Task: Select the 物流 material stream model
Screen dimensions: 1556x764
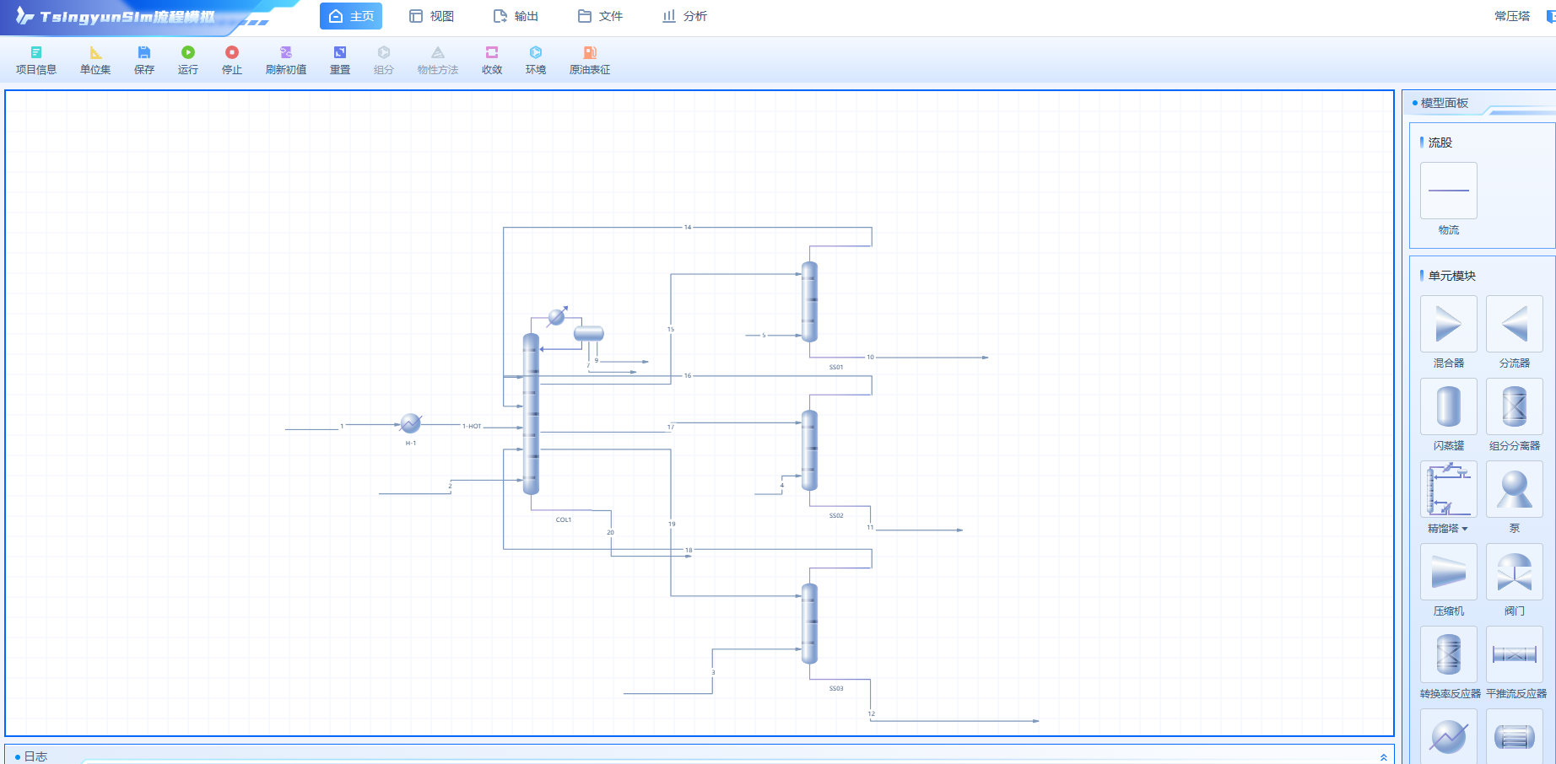Action: coord(1449,191)
